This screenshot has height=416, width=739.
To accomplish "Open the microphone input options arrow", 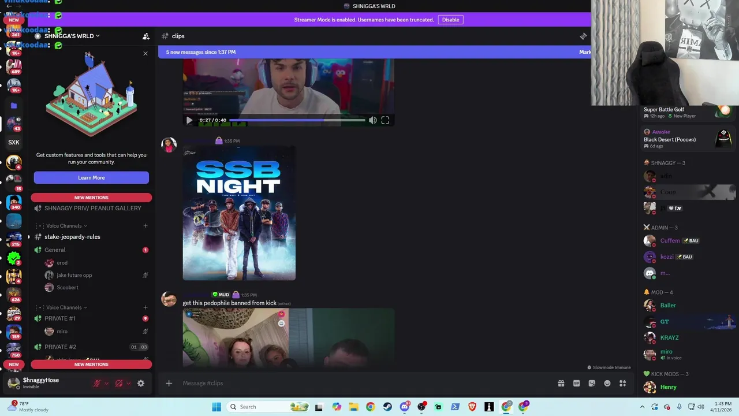I will [106, 383].
